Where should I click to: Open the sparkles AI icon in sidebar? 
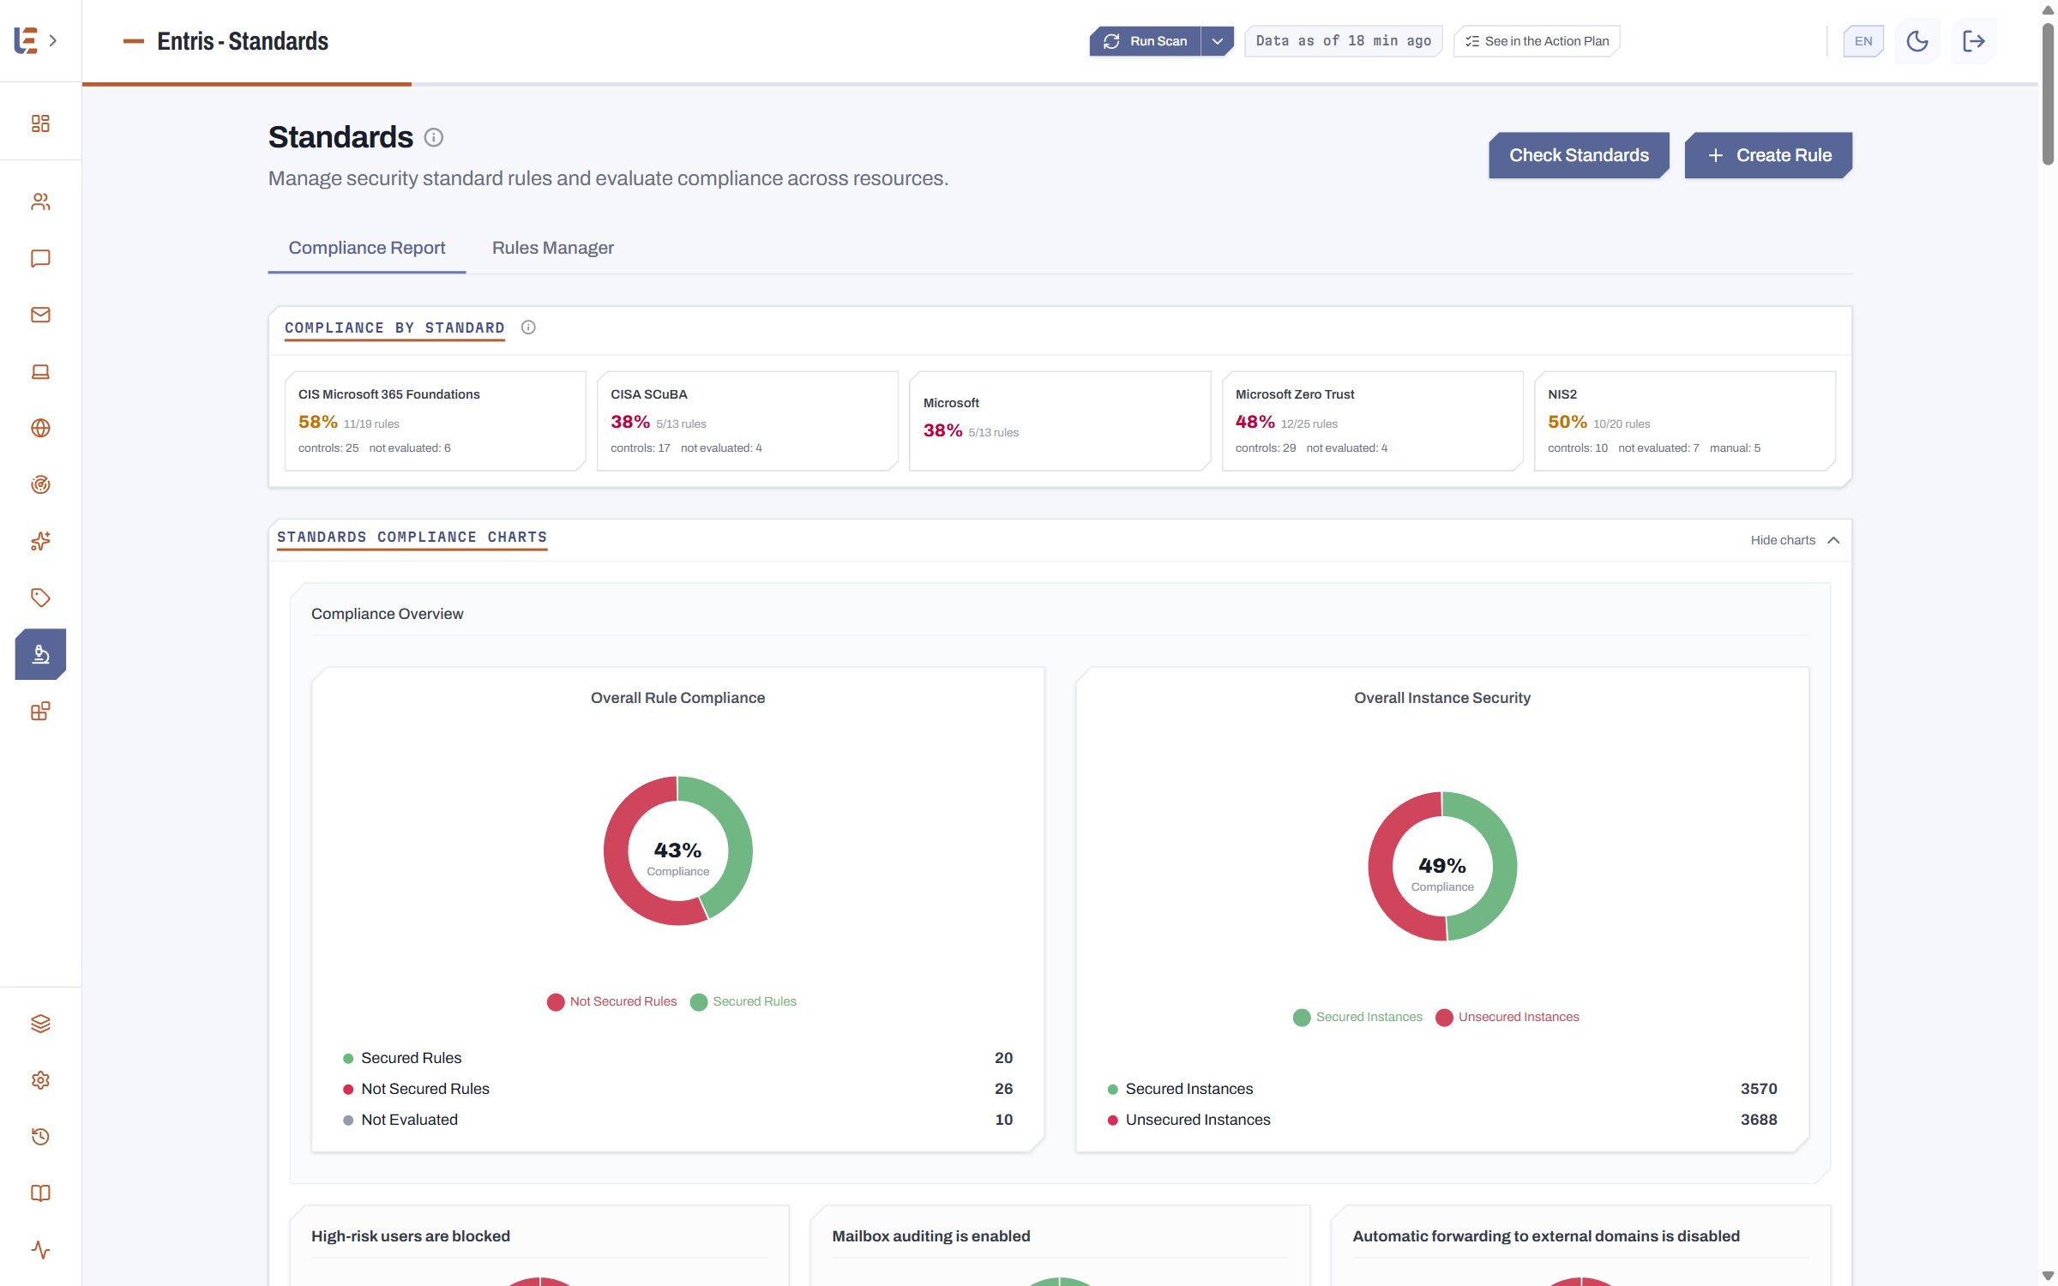click(40, 541)
